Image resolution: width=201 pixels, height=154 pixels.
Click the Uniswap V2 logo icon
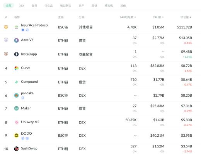click(x=16, y=122)
